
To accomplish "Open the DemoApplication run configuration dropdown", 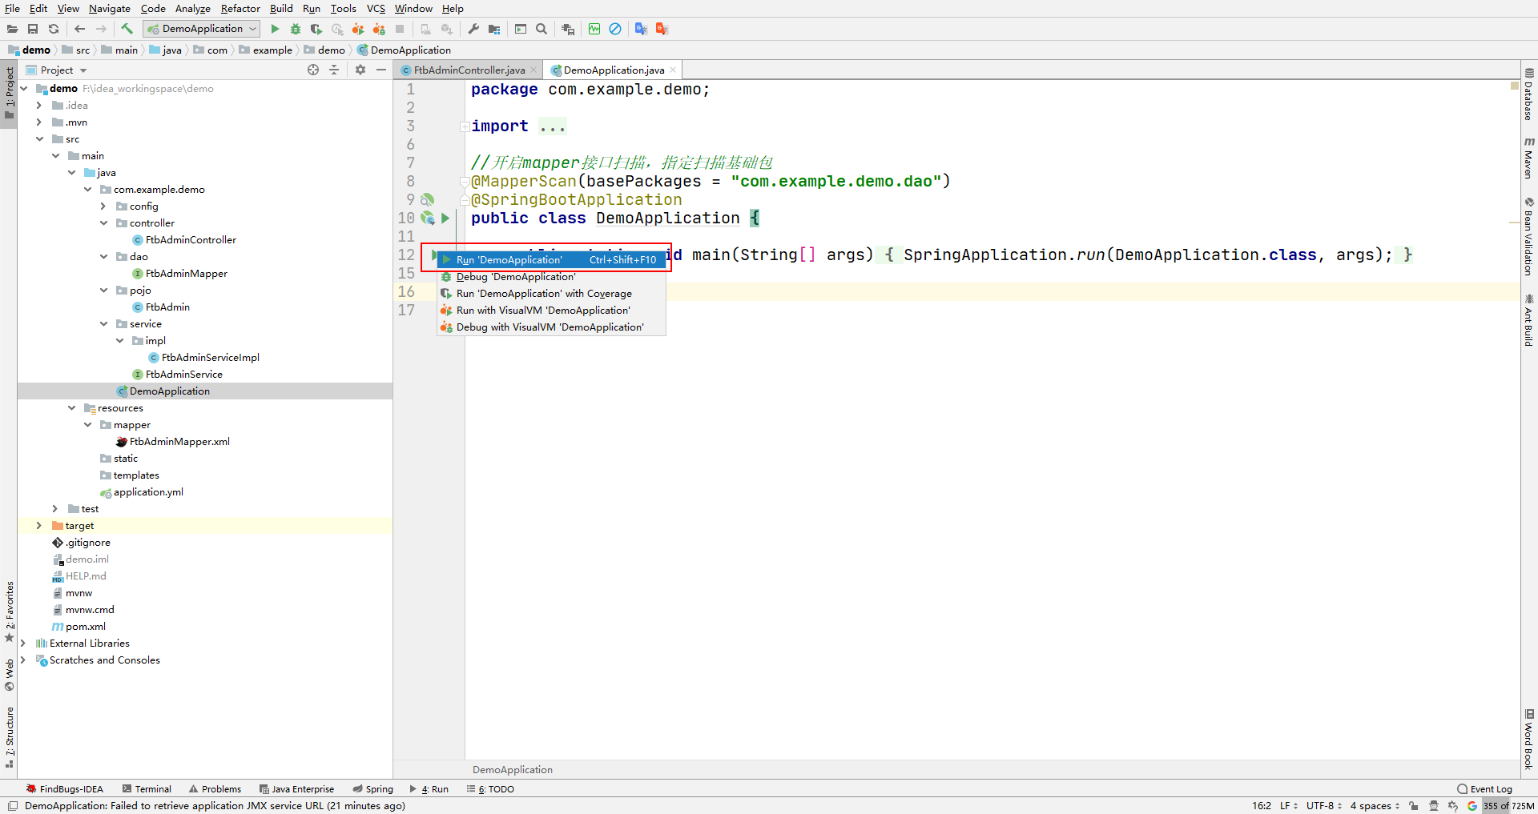I will pyautogui.click(x=201, y=29).
